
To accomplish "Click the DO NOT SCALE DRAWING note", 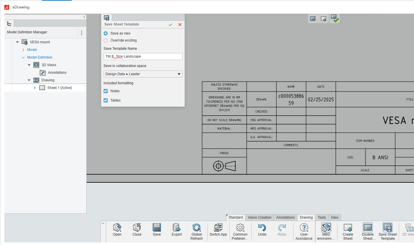I will (x=224, y=120).
